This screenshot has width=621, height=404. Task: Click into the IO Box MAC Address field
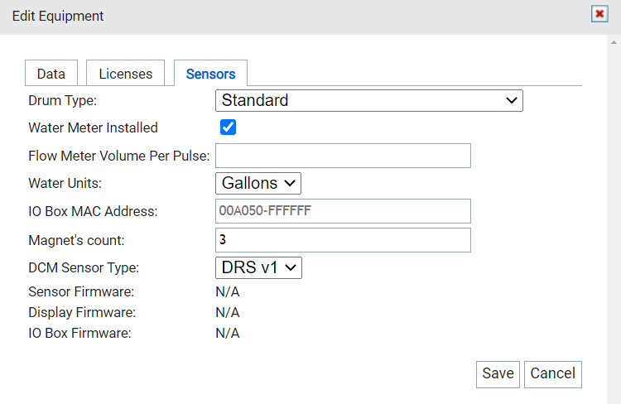pyautogui.click(x=343, y=211)
